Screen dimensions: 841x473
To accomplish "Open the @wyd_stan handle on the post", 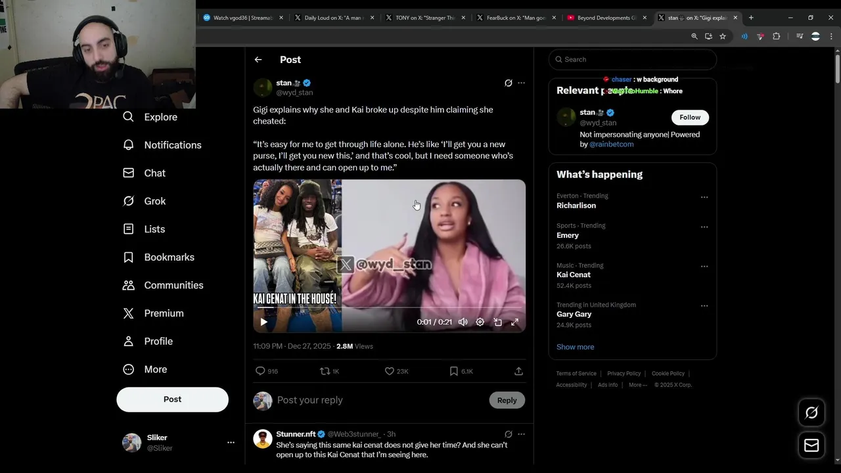I will pyautogui.click(x=294, y=93).
